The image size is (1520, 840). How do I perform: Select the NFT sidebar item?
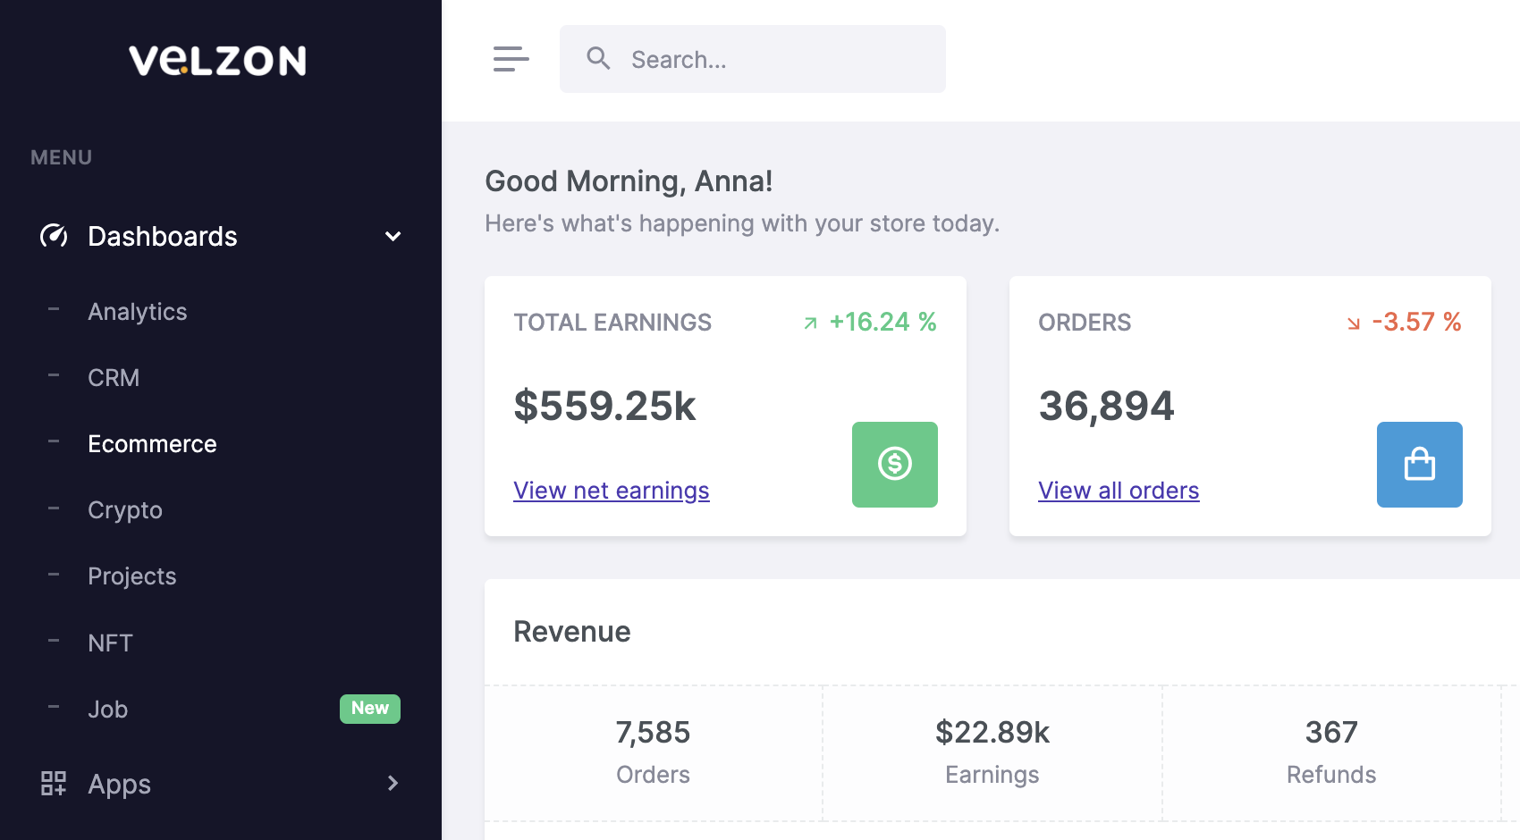click(x=110, y=642)
